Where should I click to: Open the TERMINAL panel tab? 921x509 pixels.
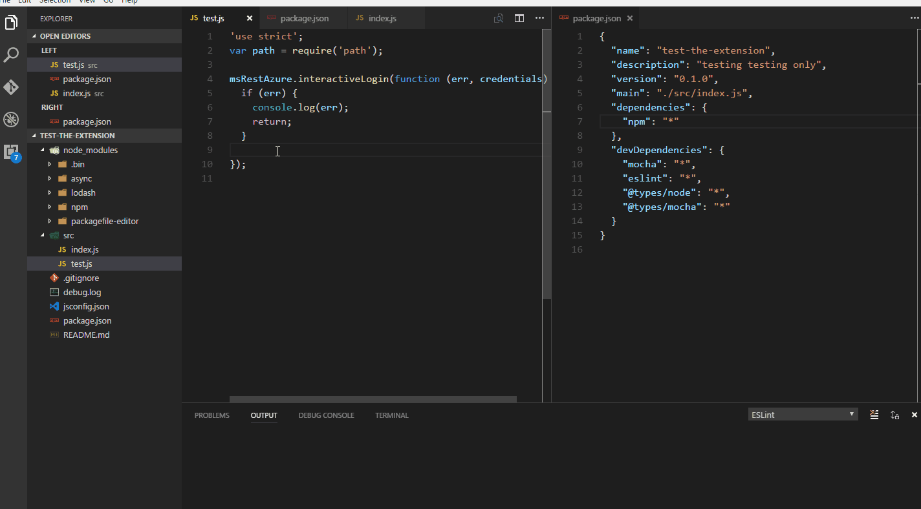392,415
